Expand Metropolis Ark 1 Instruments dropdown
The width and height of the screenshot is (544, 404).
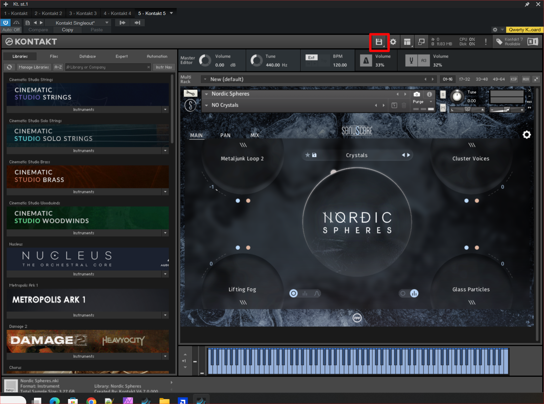tap(165, 315)
